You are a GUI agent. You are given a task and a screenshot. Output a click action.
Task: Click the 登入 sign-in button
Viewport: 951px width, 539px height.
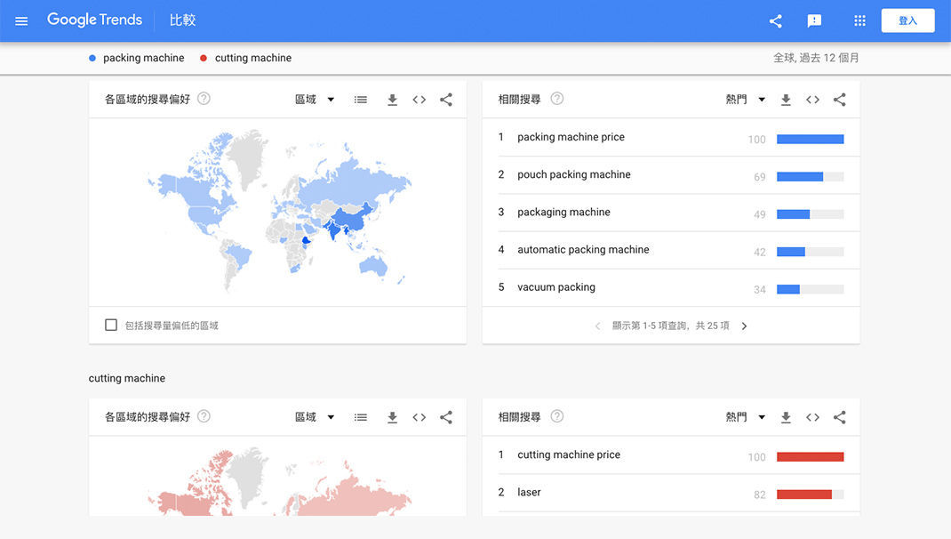907,20
